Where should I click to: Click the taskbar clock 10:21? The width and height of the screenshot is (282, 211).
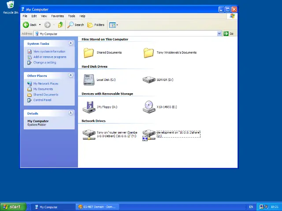275,207
